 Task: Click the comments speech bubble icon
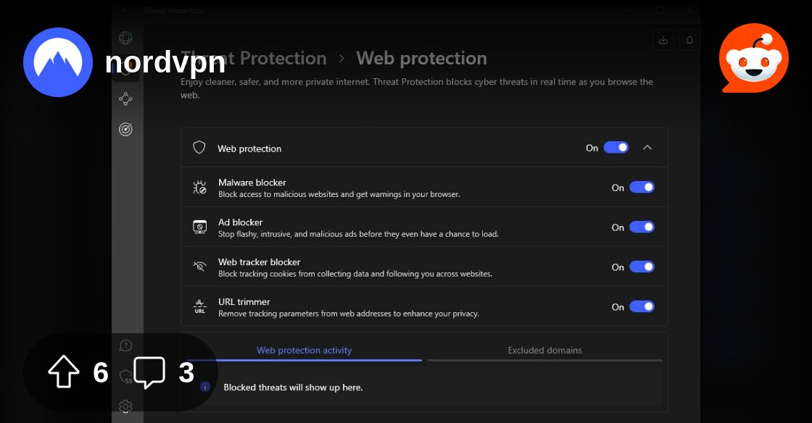coord(149,372)
